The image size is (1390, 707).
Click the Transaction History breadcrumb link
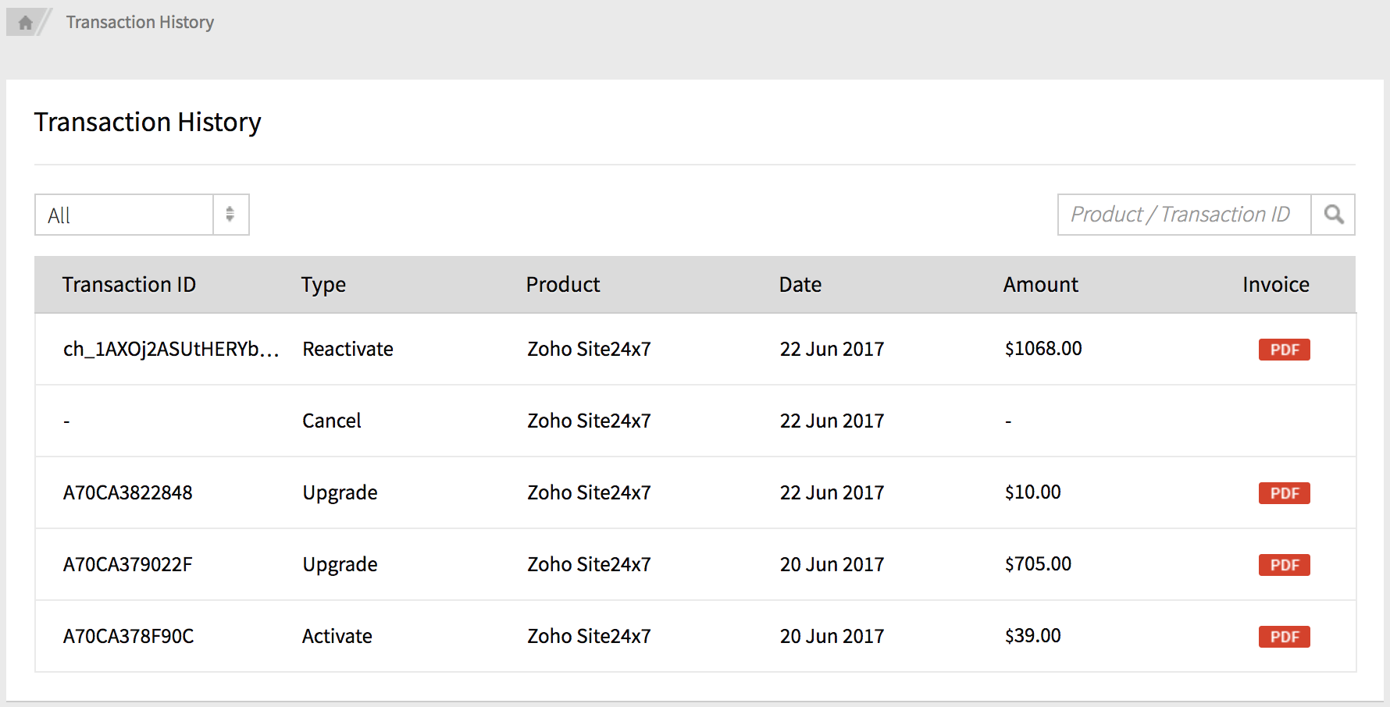point(140,23)
